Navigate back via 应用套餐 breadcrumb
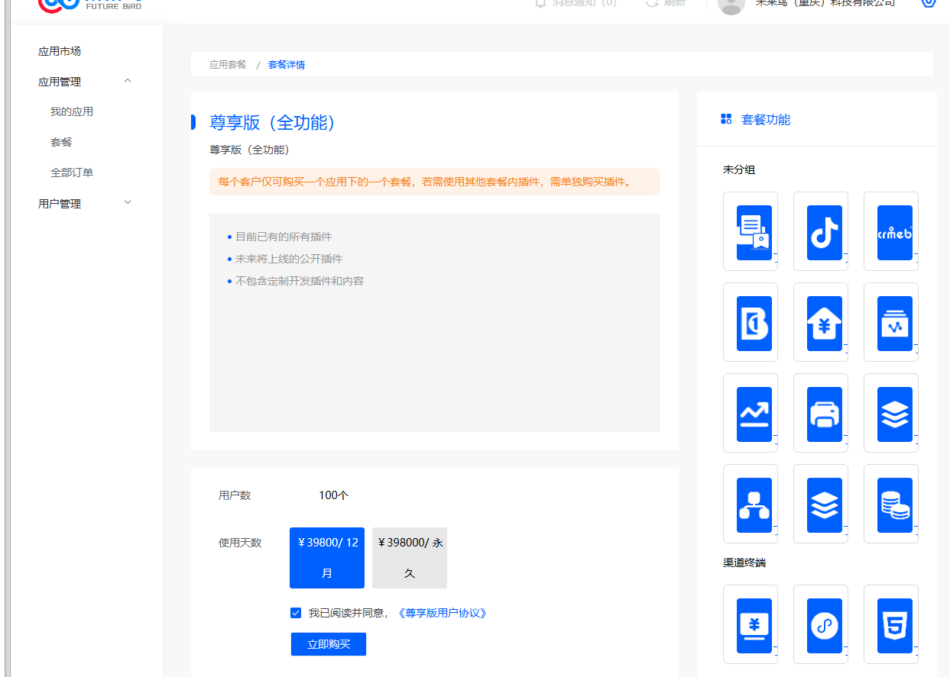950x677 pixels. tap(228, 65)
